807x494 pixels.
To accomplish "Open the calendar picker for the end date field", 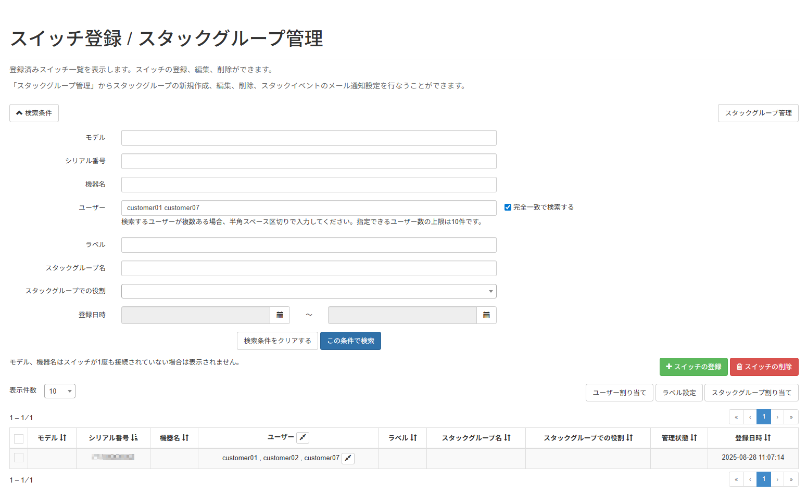I will coord(486,315).
